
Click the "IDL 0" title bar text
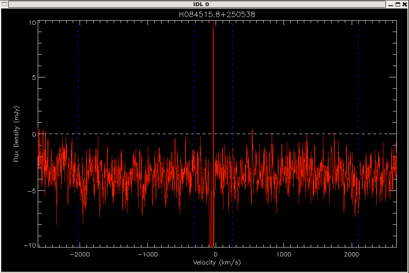coord(201,4)
